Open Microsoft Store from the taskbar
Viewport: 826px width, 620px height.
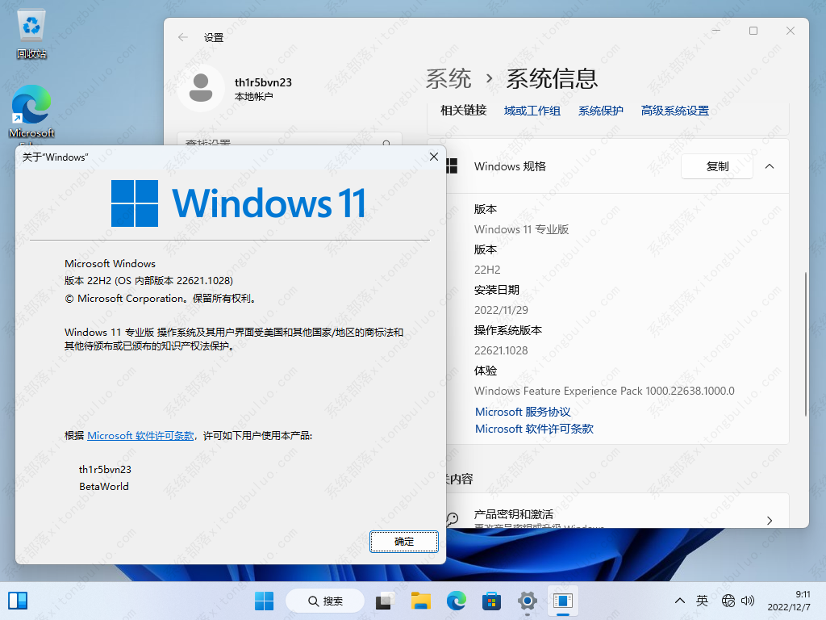tap(493, 601)
